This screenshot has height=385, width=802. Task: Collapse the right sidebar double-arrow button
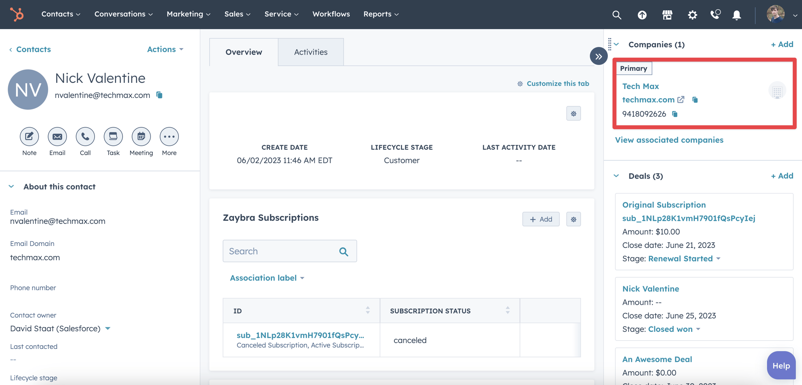pos(598,56)
